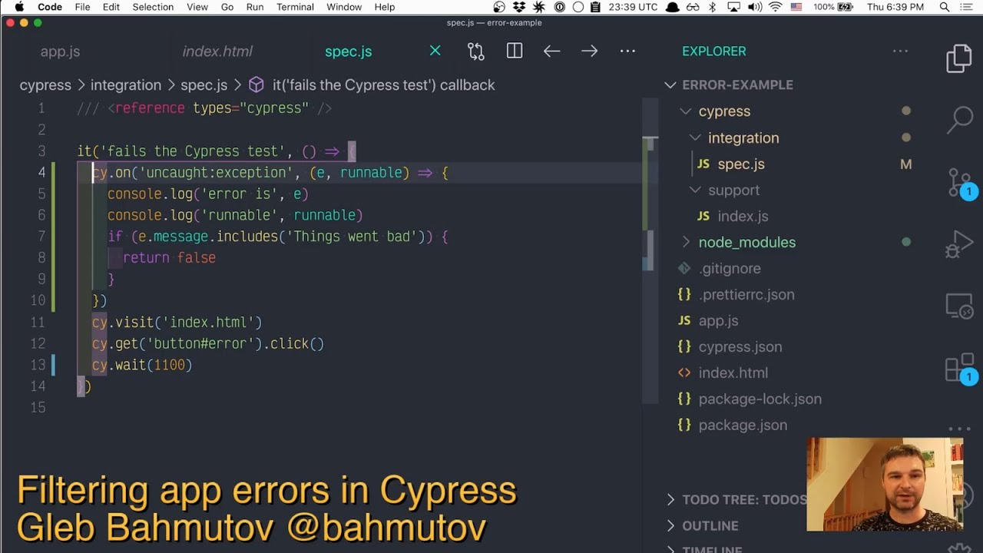Screen dimensions: 983x553
Task: Split the editor to the right
Action: (515, 51)
